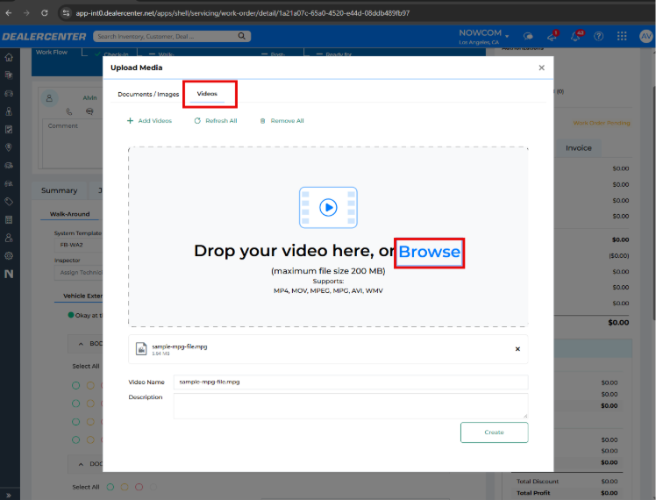Open the checklist sidebar icon
This screenshot has height=500, width=656.
[9, 129]
